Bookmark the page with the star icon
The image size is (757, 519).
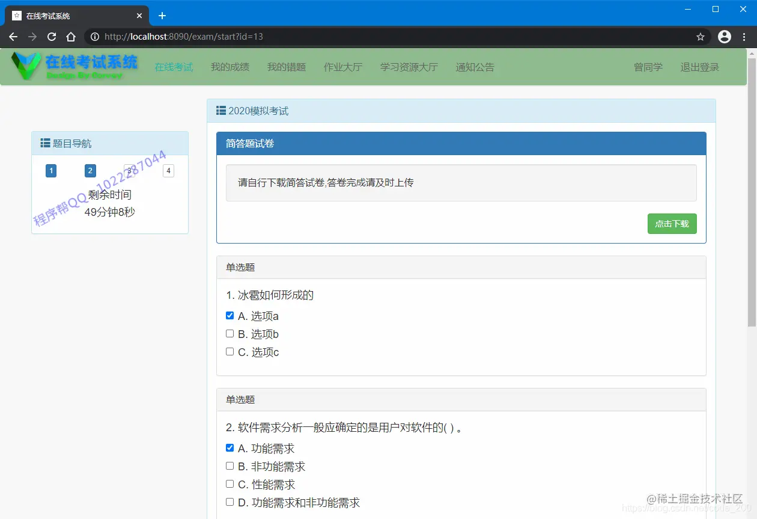click(700, 36)
